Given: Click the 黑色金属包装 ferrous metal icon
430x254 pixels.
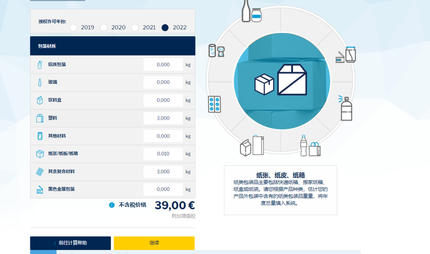Looking at the screenshot, I should pos(39,189).
